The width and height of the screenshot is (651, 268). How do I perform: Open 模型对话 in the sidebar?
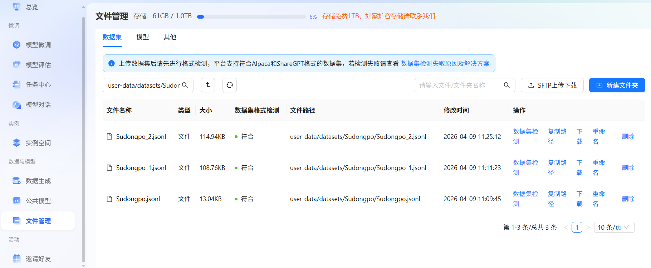click(x=38, y=104)
